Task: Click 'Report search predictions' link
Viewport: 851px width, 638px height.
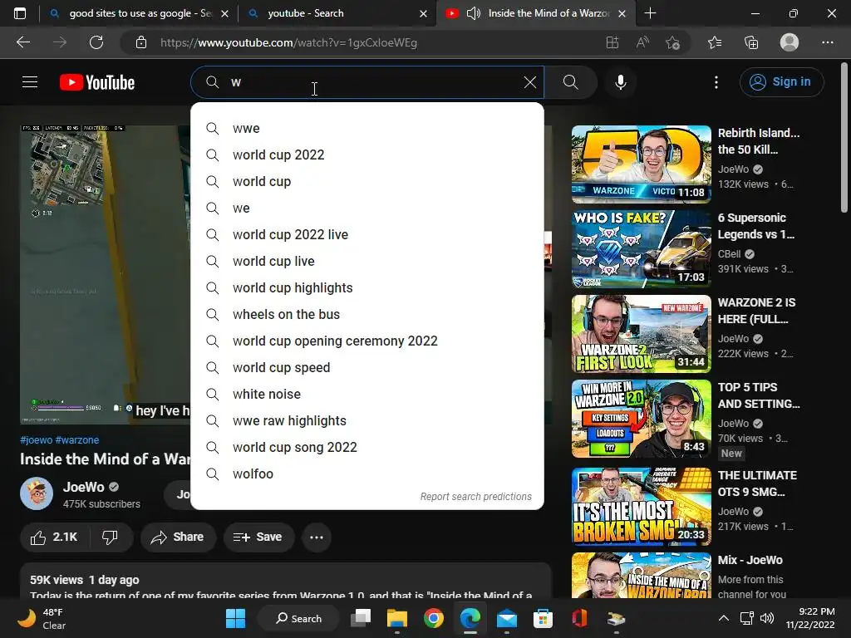Action: click(476, 497)
